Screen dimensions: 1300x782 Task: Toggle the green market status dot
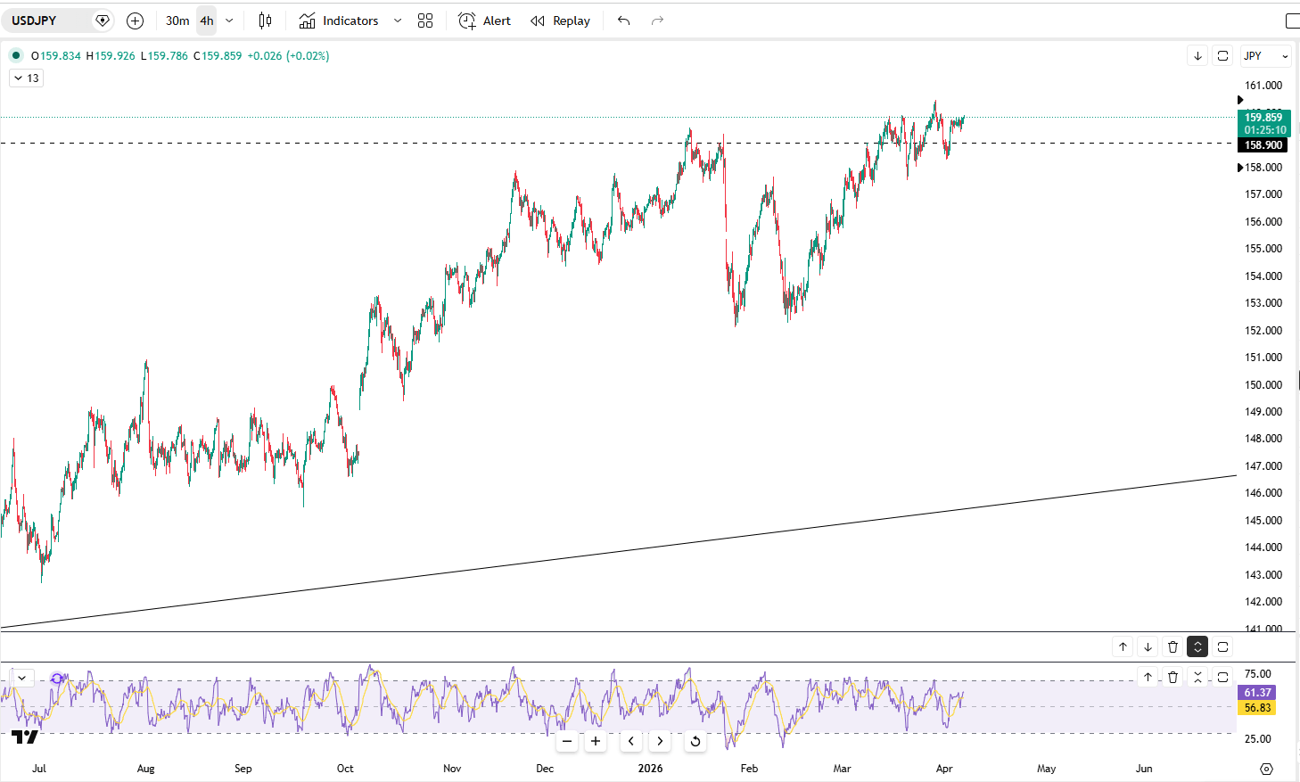click(16, 55)
